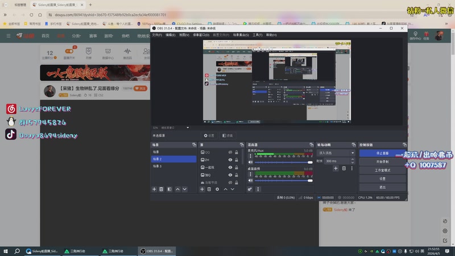Expand the 分类 dropdown in Douyu nav
455x256 pixels.
[76, 36]
